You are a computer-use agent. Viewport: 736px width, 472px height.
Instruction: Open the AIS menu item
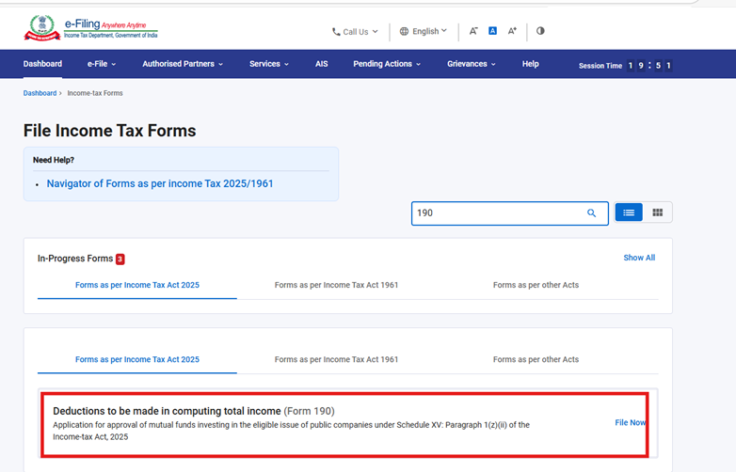pos(321,64)
